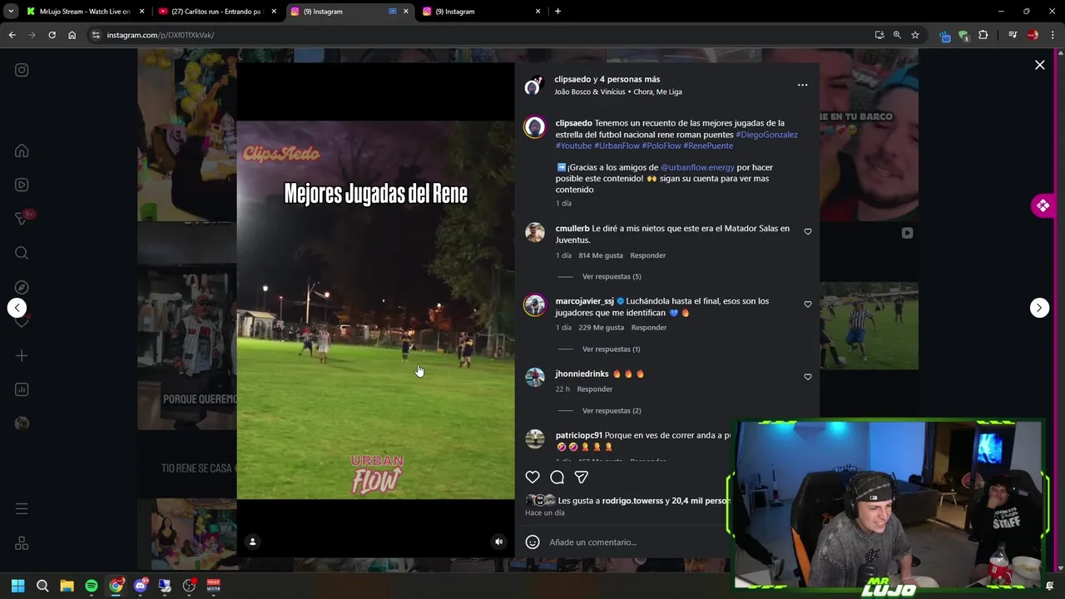1065x599 pixels.
Task: Like jhonniedrinks' comment
Action: point(808,377)
